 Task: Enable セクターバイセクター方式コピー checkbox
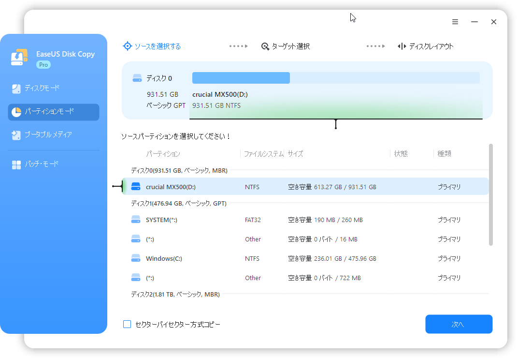(127, 324)
